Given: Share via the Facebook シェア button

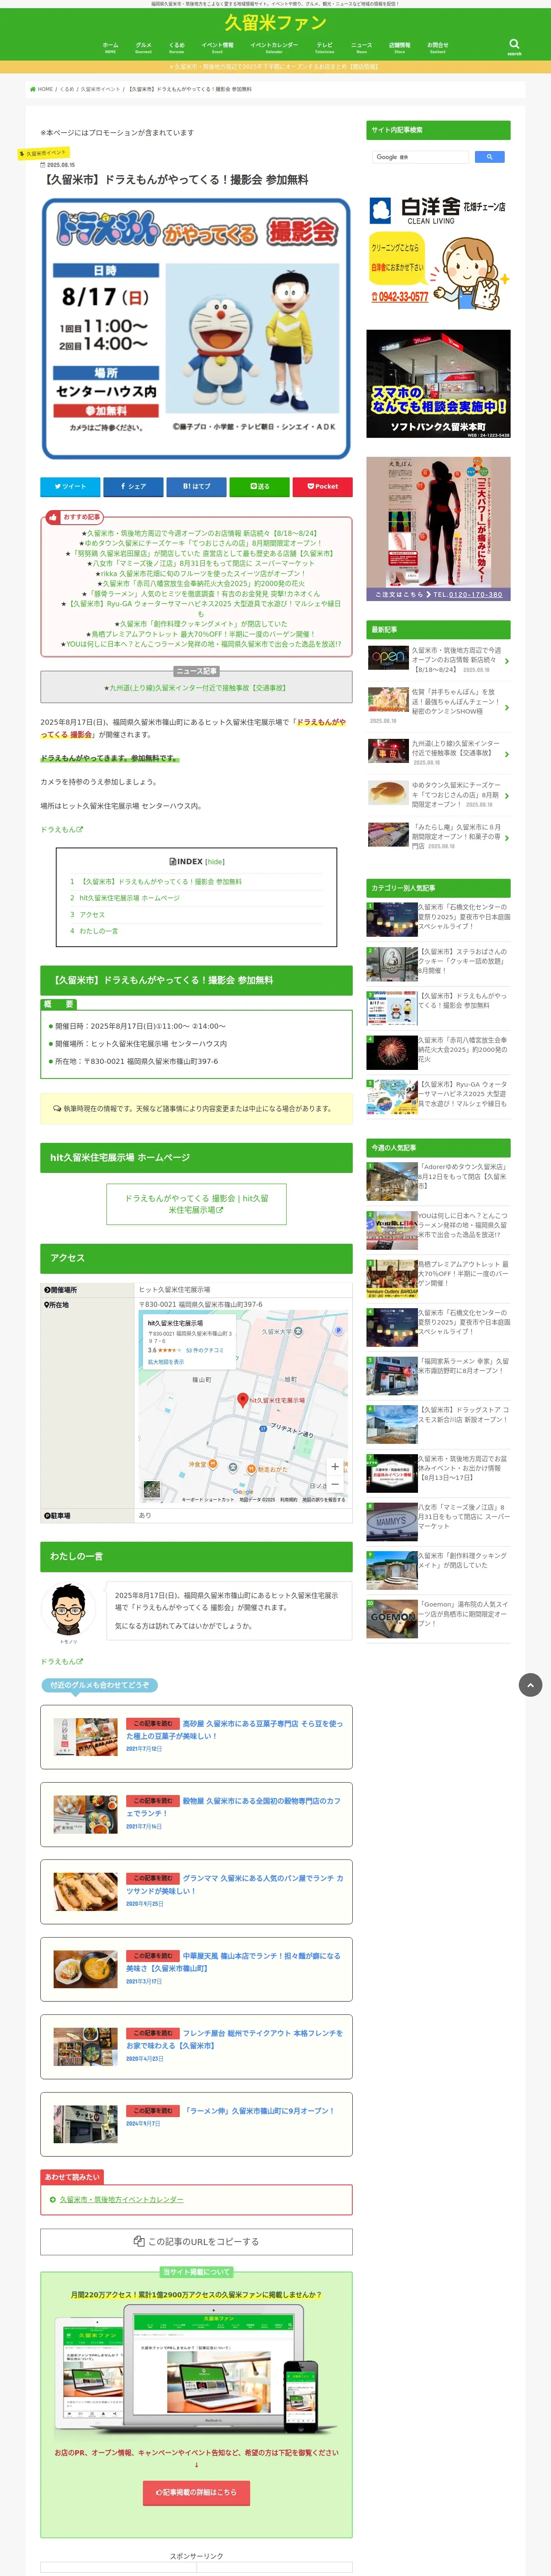Looking at the screenshot, I should 133,486.
